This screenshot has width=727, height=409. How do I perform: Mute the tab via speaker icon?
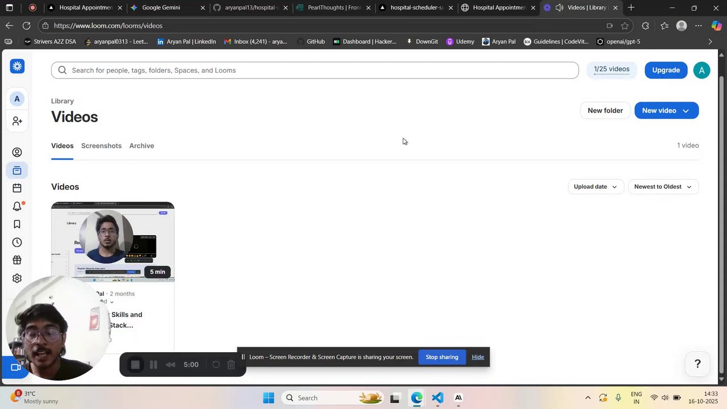click(x=559, y=8)
